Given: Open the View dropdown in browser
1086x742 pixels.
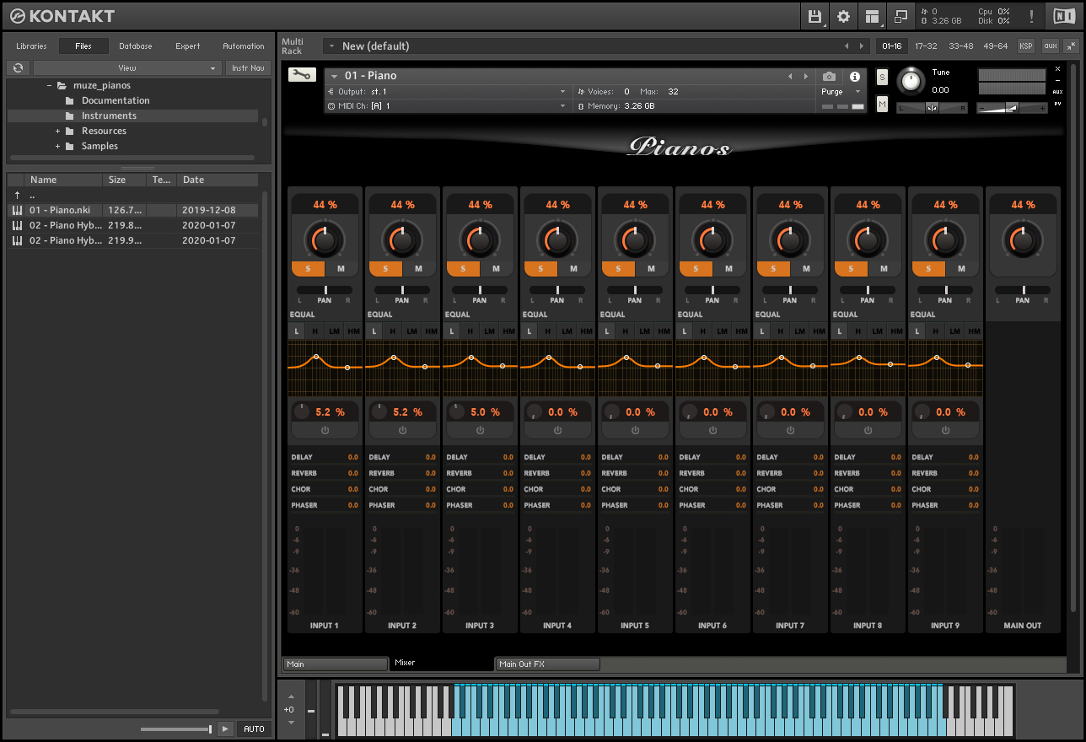Looking at the screenshot, I should 127,67.
